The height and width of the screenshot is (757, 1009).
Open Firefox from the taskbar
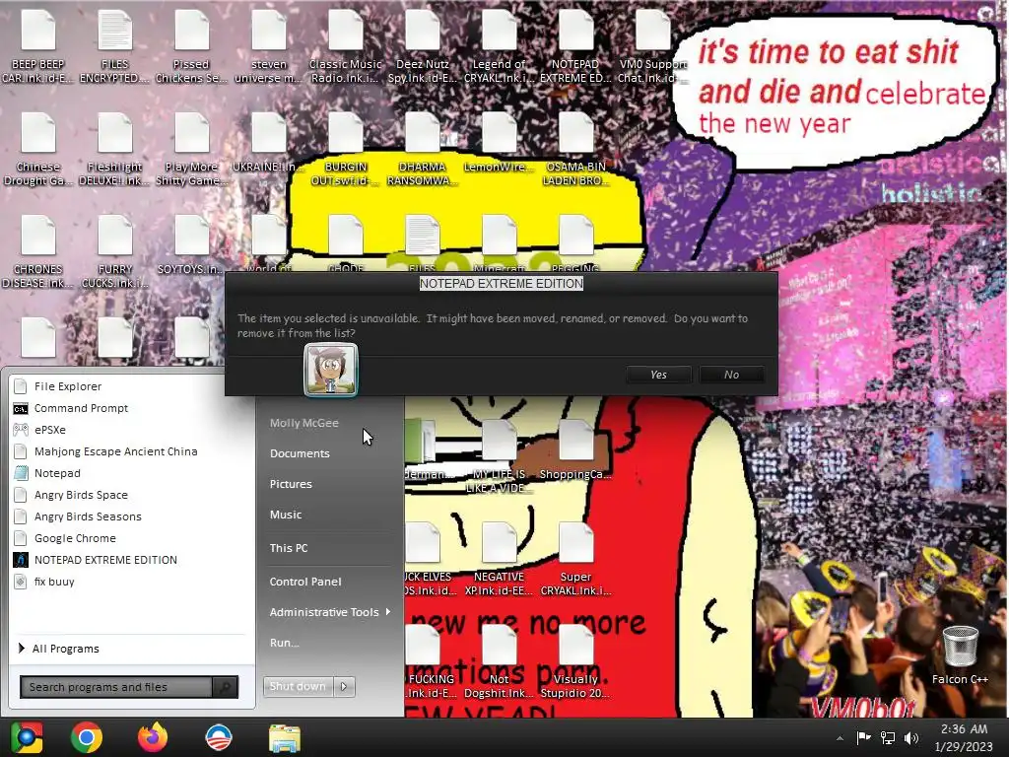(153, 737)
